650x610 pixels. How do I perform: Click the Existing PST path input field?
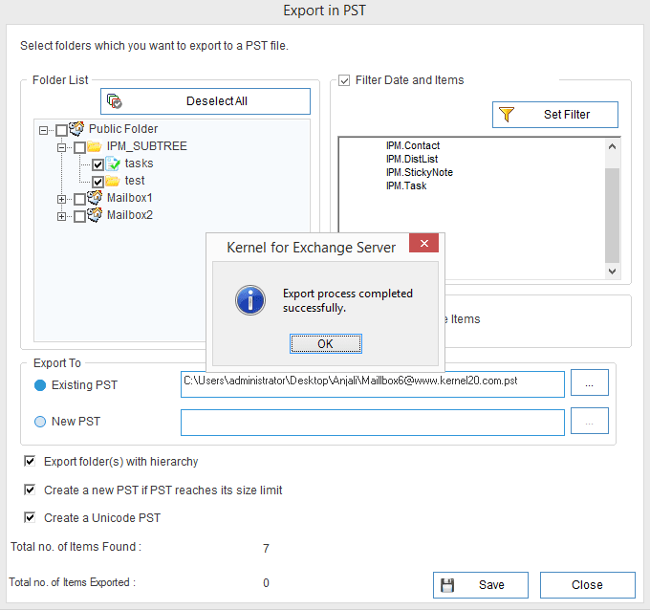(373, 384)
